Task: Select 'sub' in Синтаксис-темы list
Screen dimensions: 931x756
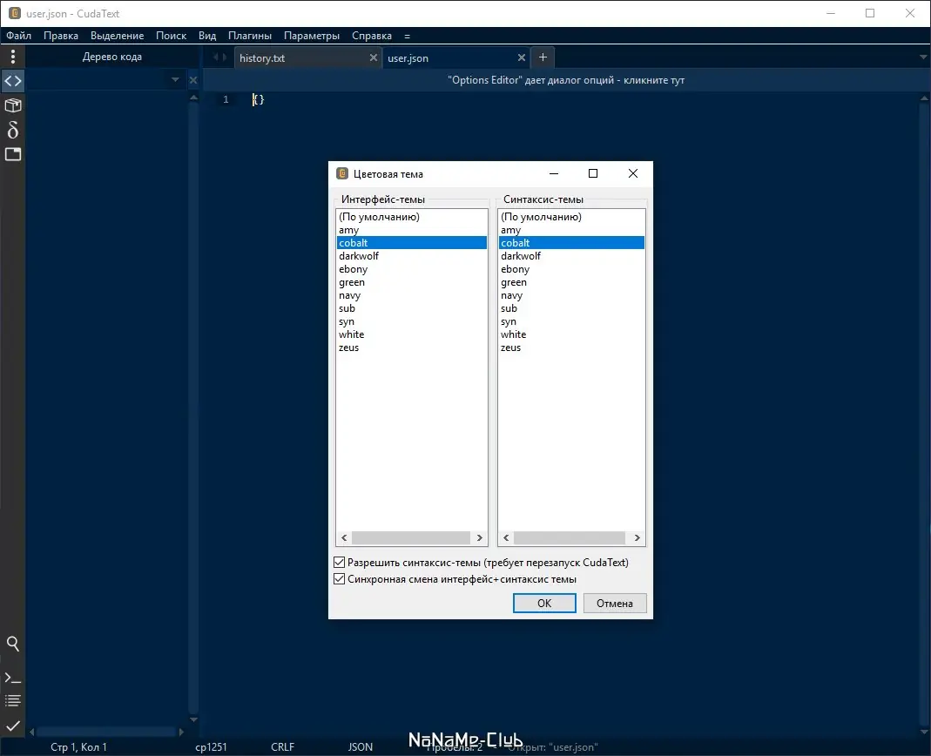Action: 571,308
